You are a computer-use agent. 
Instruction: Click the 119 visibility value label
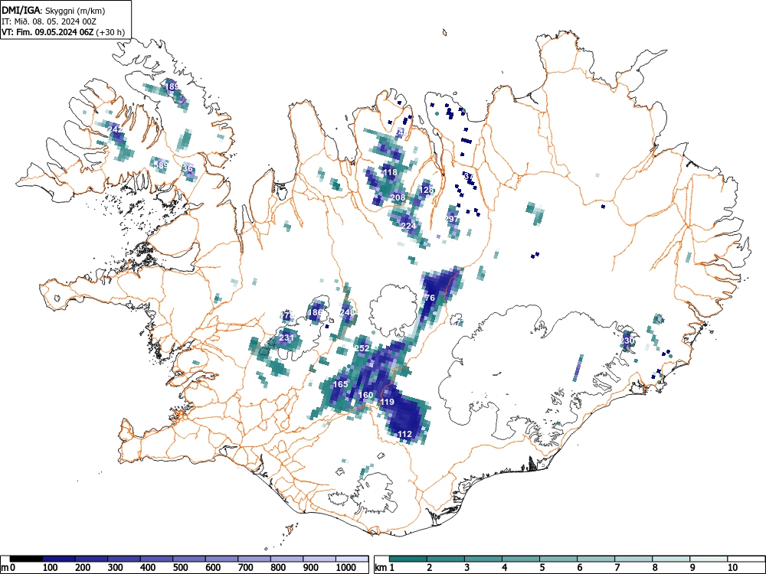point(387,402)
